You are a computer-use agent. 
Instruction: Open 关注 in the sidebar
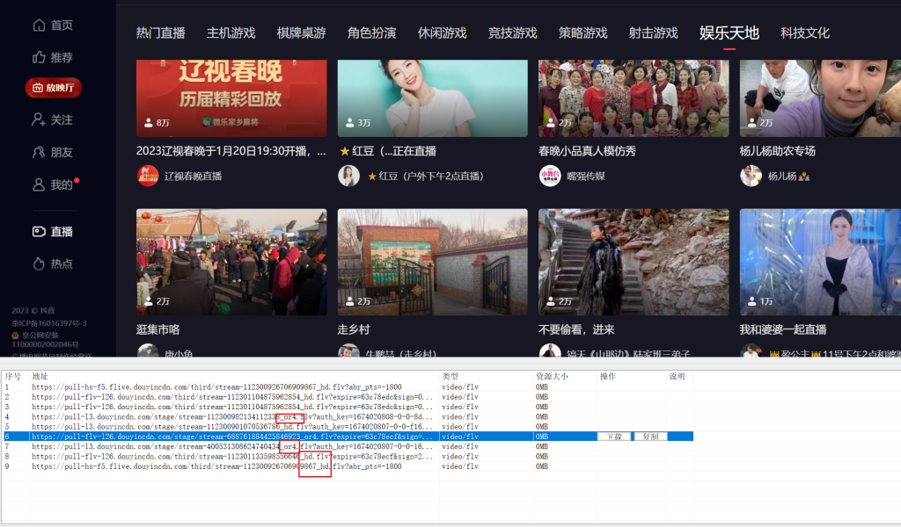[53, 119]
